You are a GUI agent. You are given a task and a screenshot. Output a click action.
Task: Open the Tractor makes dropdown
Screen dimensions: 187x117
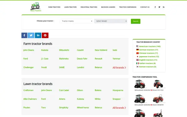[76, 21]
